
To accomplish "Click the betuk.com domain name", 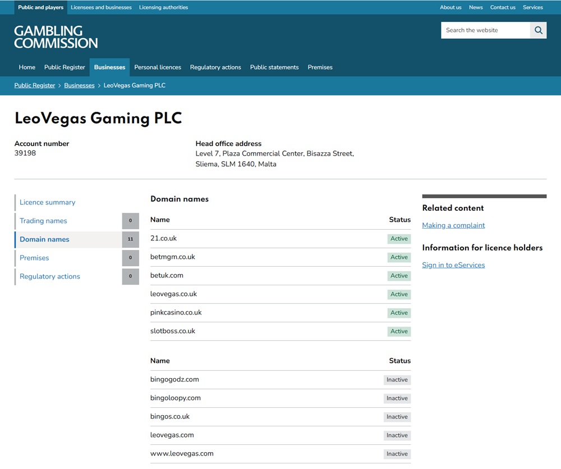I will click(167, 276).
